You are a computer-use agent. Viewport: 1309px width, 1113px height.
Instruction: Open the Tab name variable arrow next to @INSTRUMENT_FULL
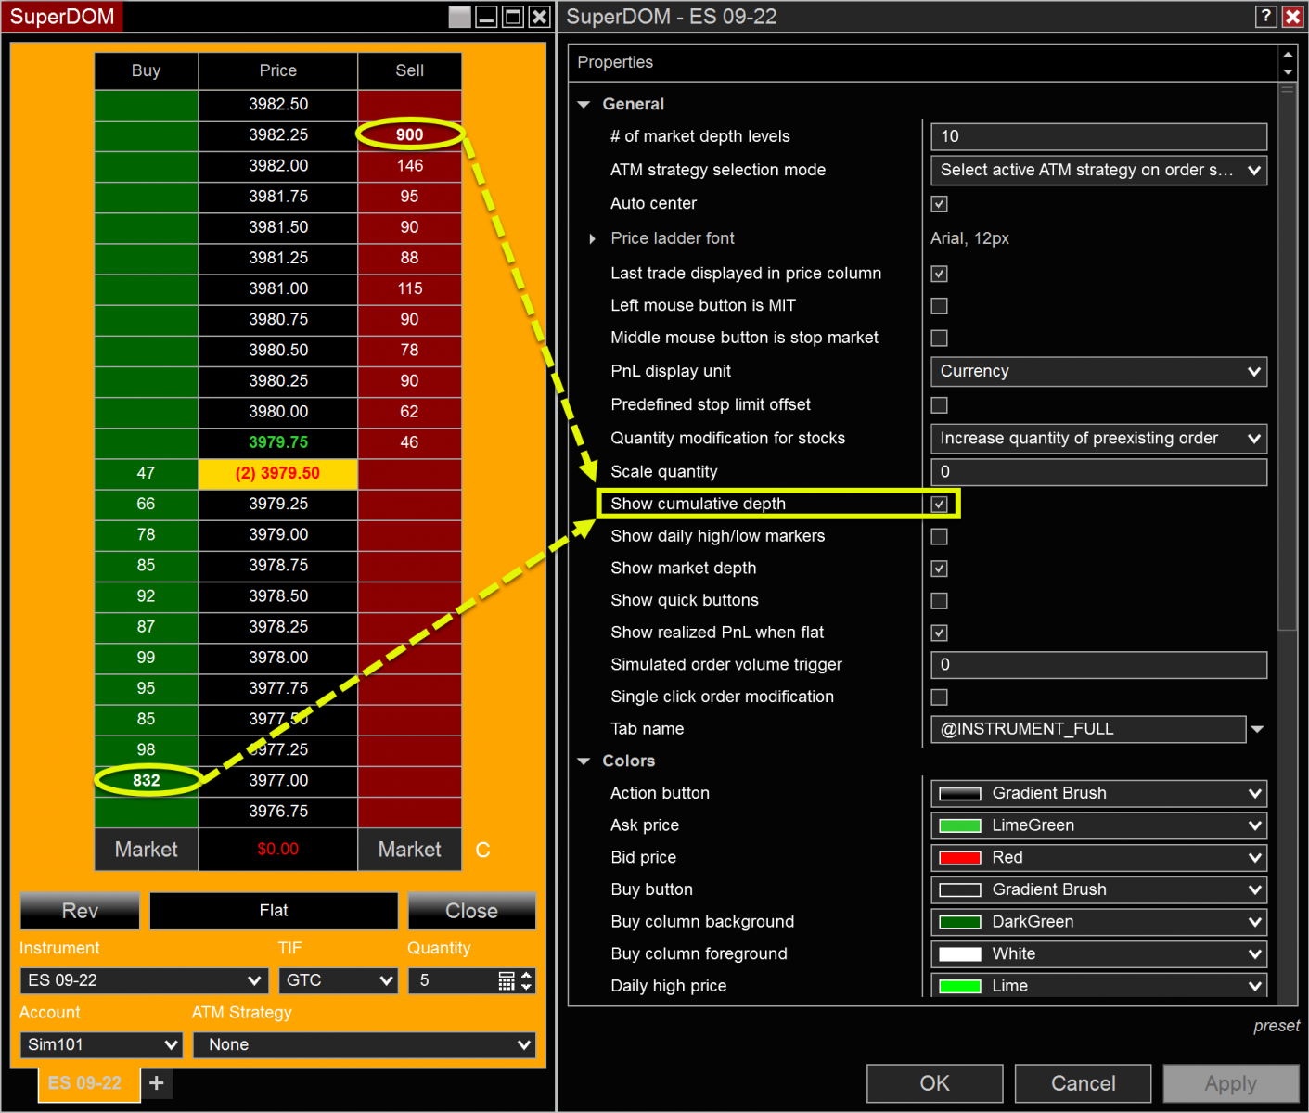coord(1258,729)
